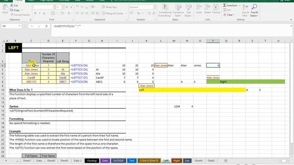
Task: Toggle Underline formatting
Action: (x=44, y=13)
